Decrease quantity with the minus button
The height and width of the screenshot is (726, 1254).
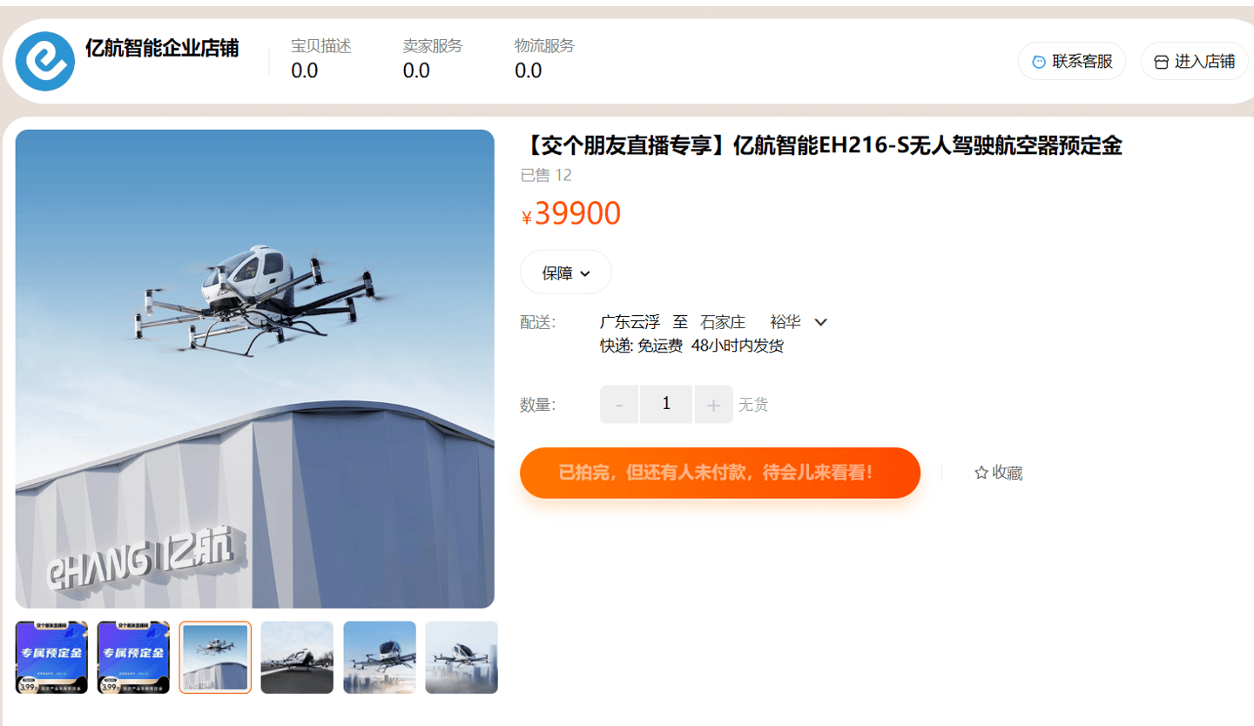click(x=619, y=405)
